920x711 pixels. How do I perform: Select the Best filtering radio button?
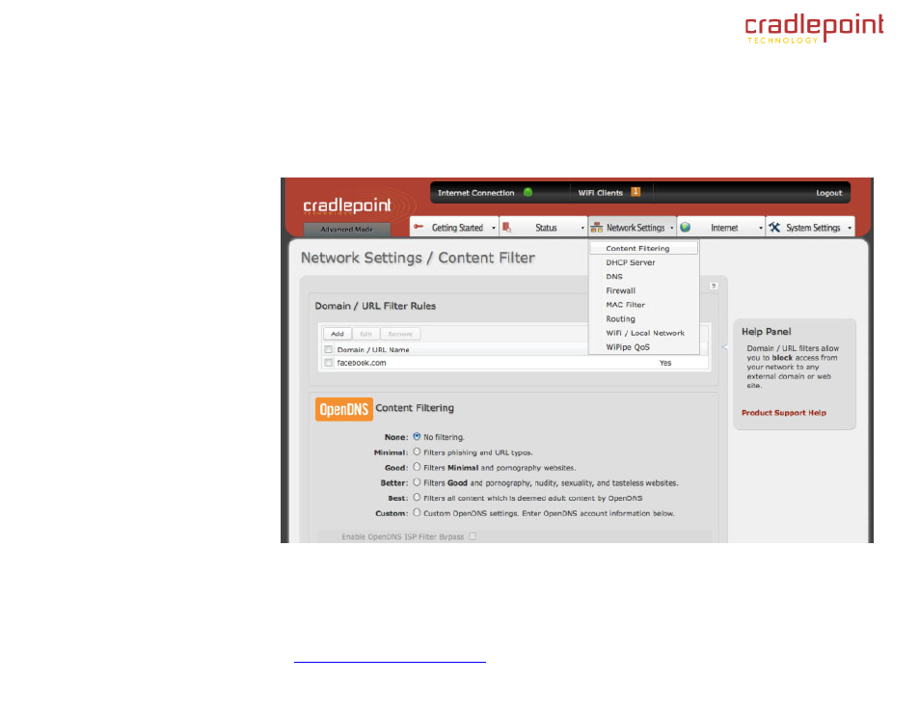[417, 497]
